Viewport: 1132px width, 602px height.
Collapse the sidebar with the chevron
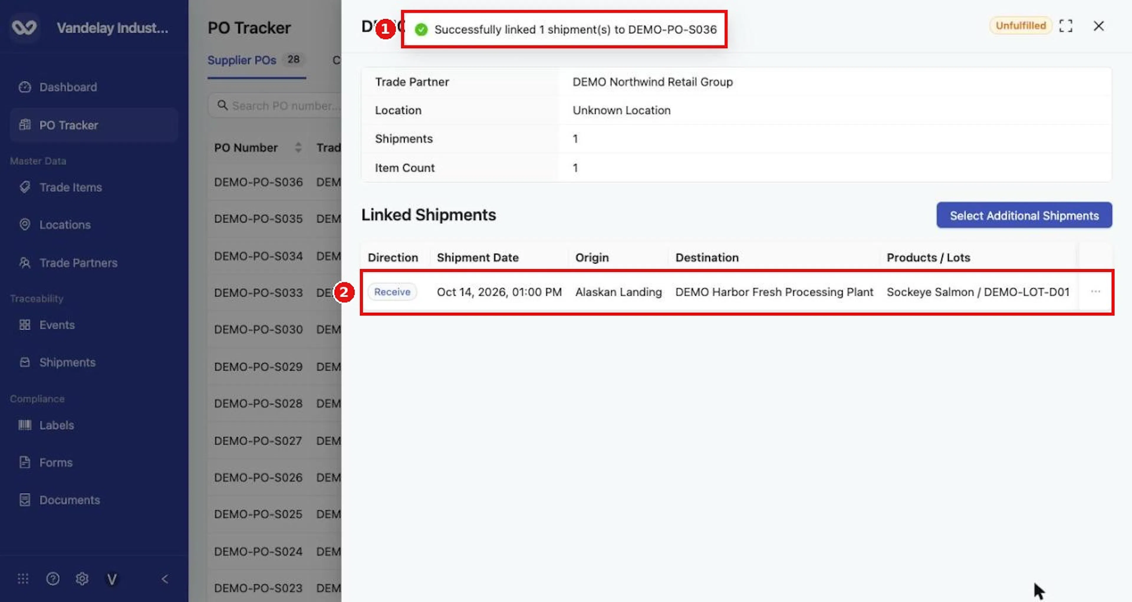(165, 579)
